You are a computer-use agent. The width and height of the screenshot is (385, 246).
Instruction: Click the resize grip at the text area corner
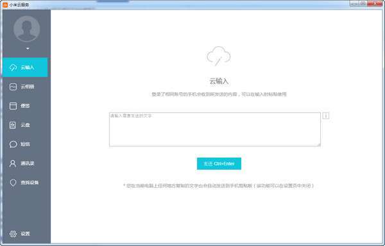pyautogui.click(x=319, y=145)
